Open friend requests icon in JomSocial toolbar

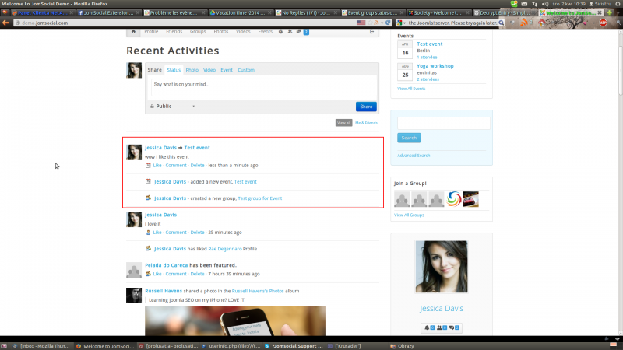[x=290, y=32]
